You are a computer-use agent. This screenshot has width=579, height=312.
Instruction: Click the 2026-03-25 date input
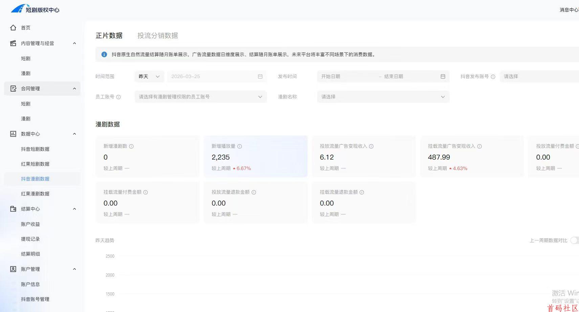[x=217, y=77]
